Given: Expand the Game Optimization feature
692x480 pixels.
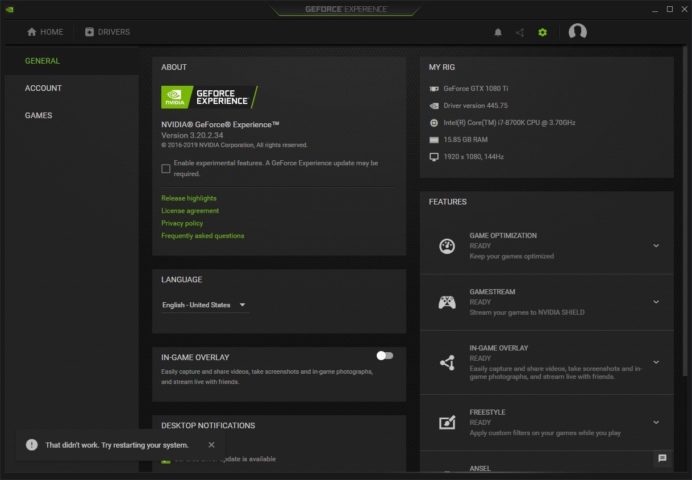Looking at the screenshot, I should click(x=656, y=246).
